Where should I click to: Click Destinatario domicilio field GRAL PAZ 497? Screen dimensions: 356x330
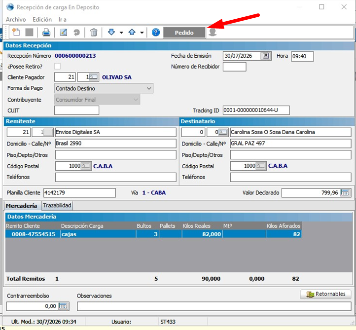click(x=291, y=144)
